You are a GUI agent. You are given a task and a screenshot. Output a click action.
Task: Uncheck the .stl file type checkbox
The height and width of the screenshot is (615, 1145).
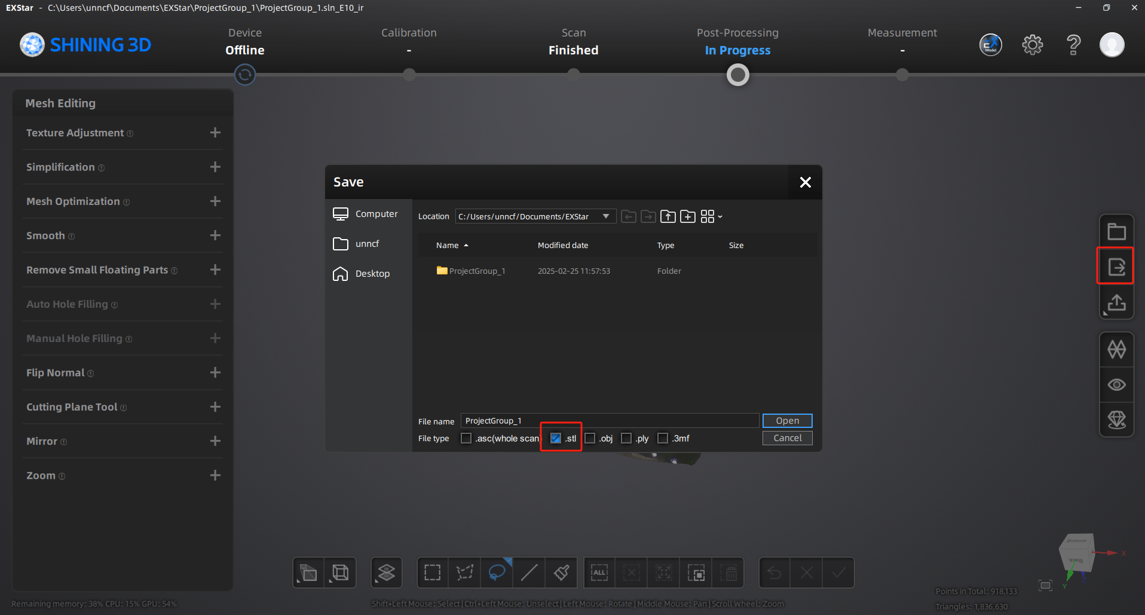[x=556, y=438]
